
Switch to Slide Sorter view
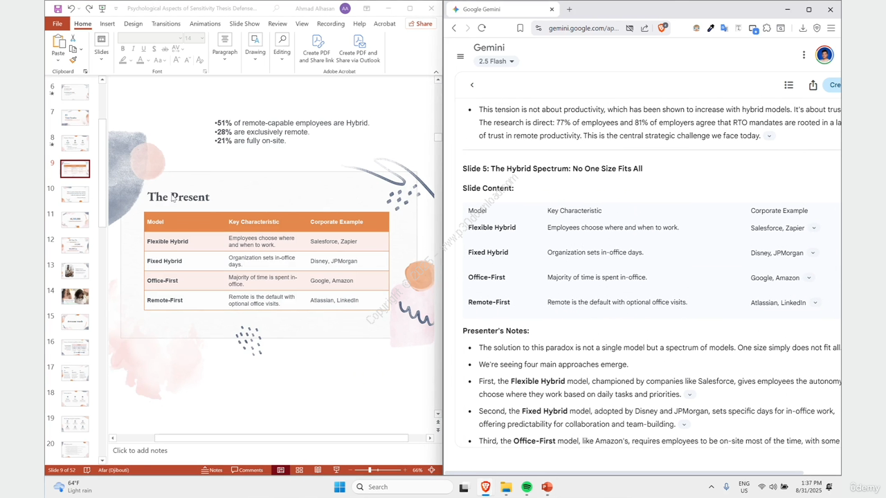coord(299,470)
